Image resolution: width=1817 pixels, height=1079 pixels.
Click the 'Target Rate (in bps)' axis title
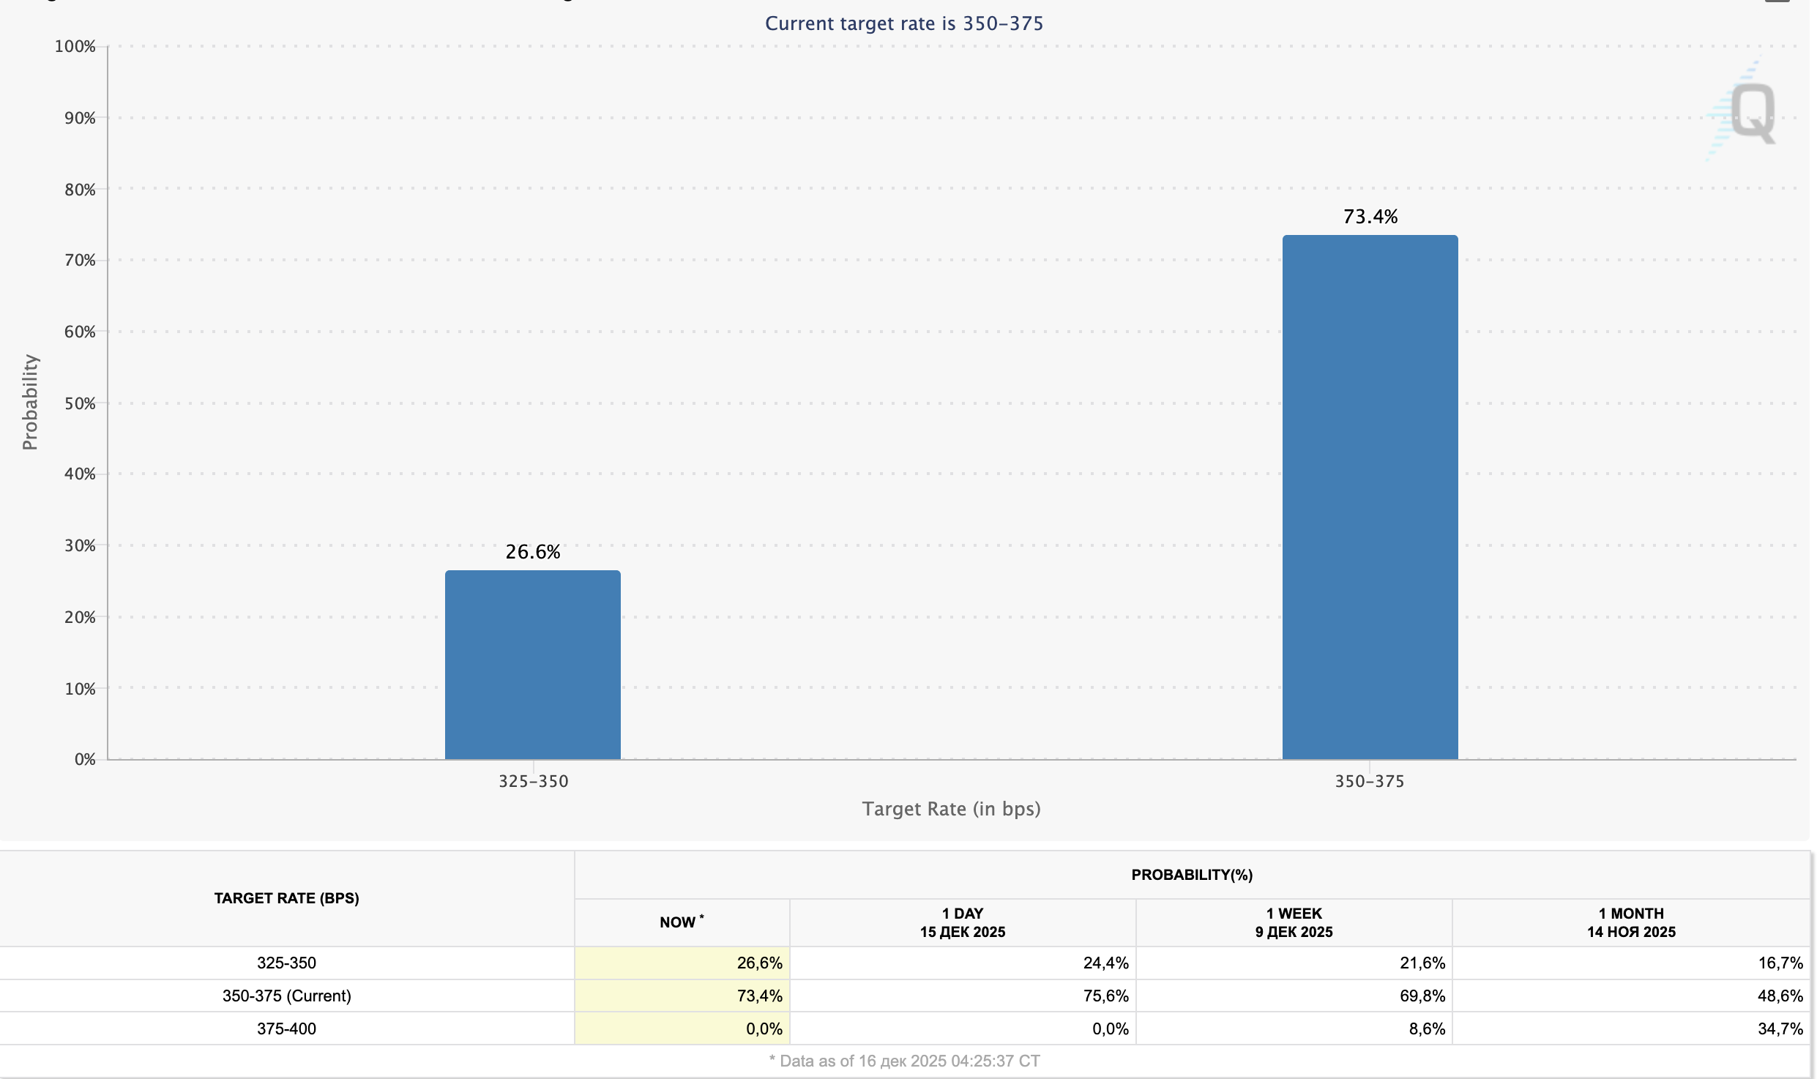pyautogui.click(x=950, y=809)
